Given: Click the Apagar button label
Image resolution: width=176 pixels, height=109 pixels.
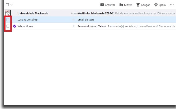Looking at the screenshot, I should (x=145, y=5).
